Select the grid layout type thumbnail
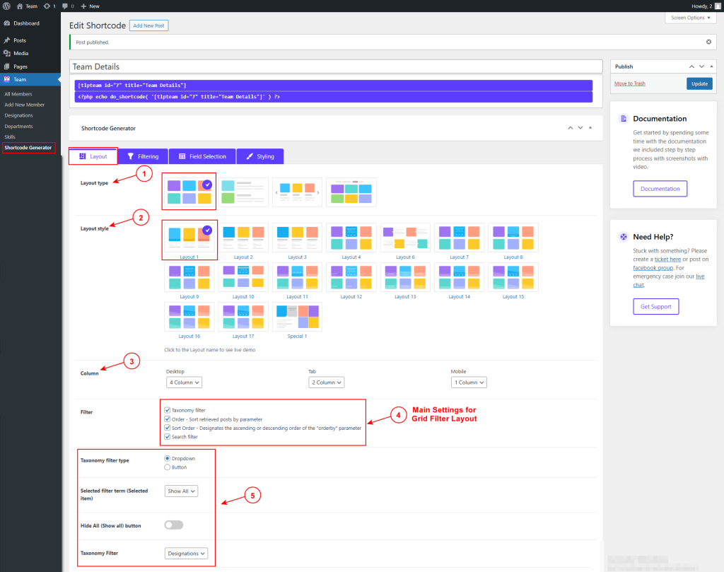This screenshot has width=724, height=572. [x=189, y=192]
